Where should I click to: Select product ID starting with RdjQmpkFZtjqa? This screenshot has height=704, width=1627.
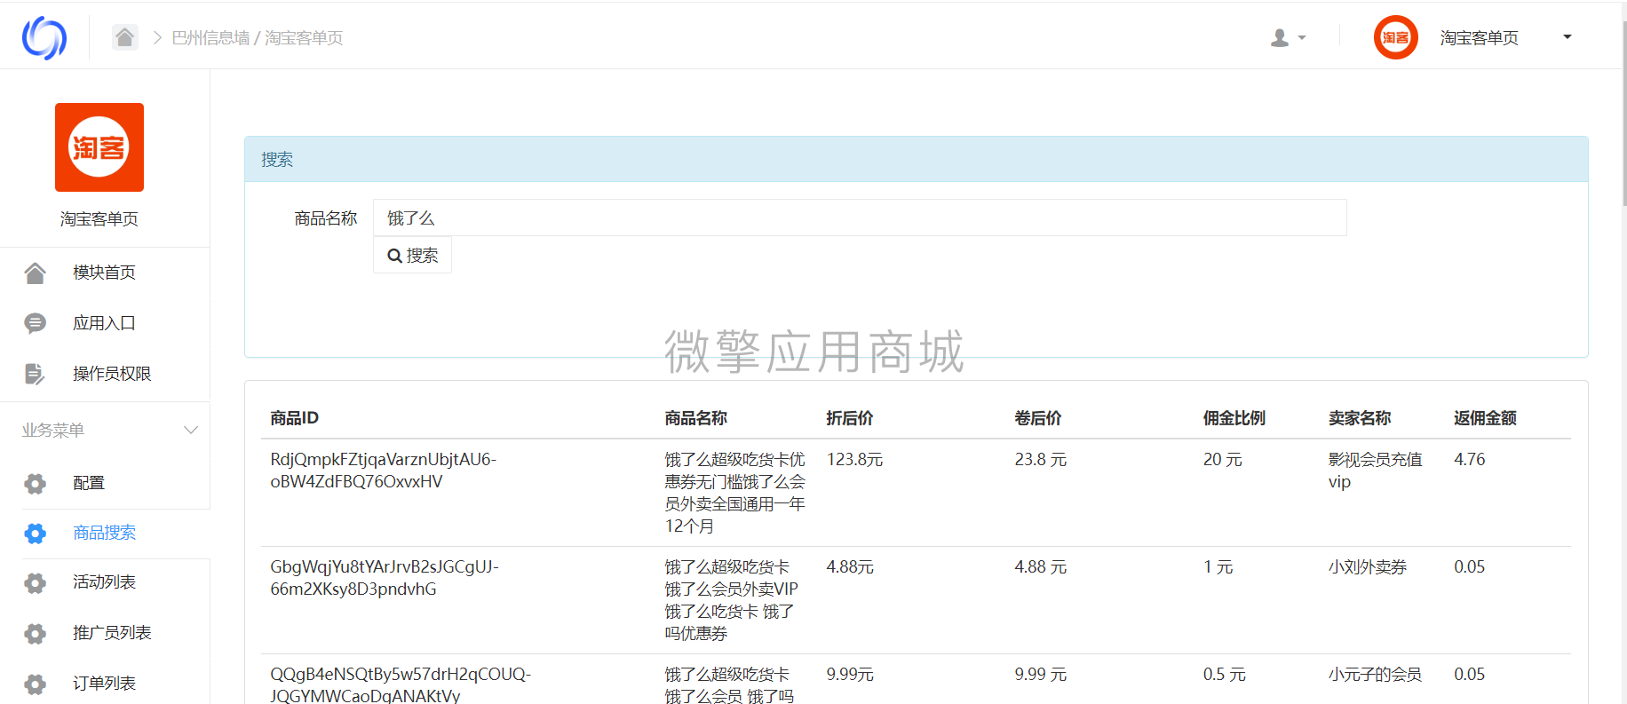coord(384,471)
